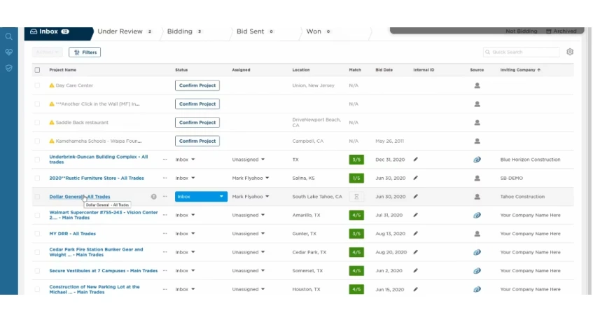Screen dimensions: 593x322
Task: Select checkbox for MY DRR row
Action: tap(37, 234)
